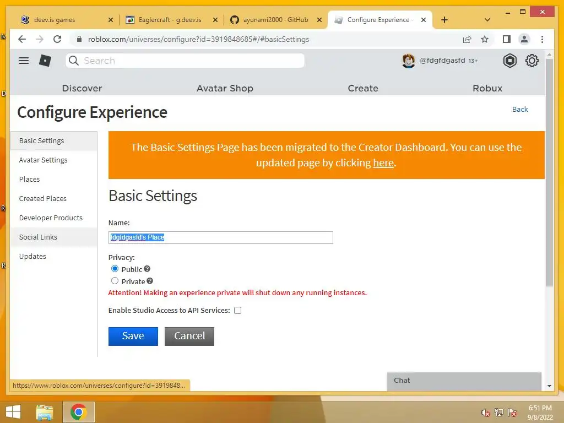This screenshot has width=564, height=423.
Task: Open the Discover nav item
Action: [82, 88]
